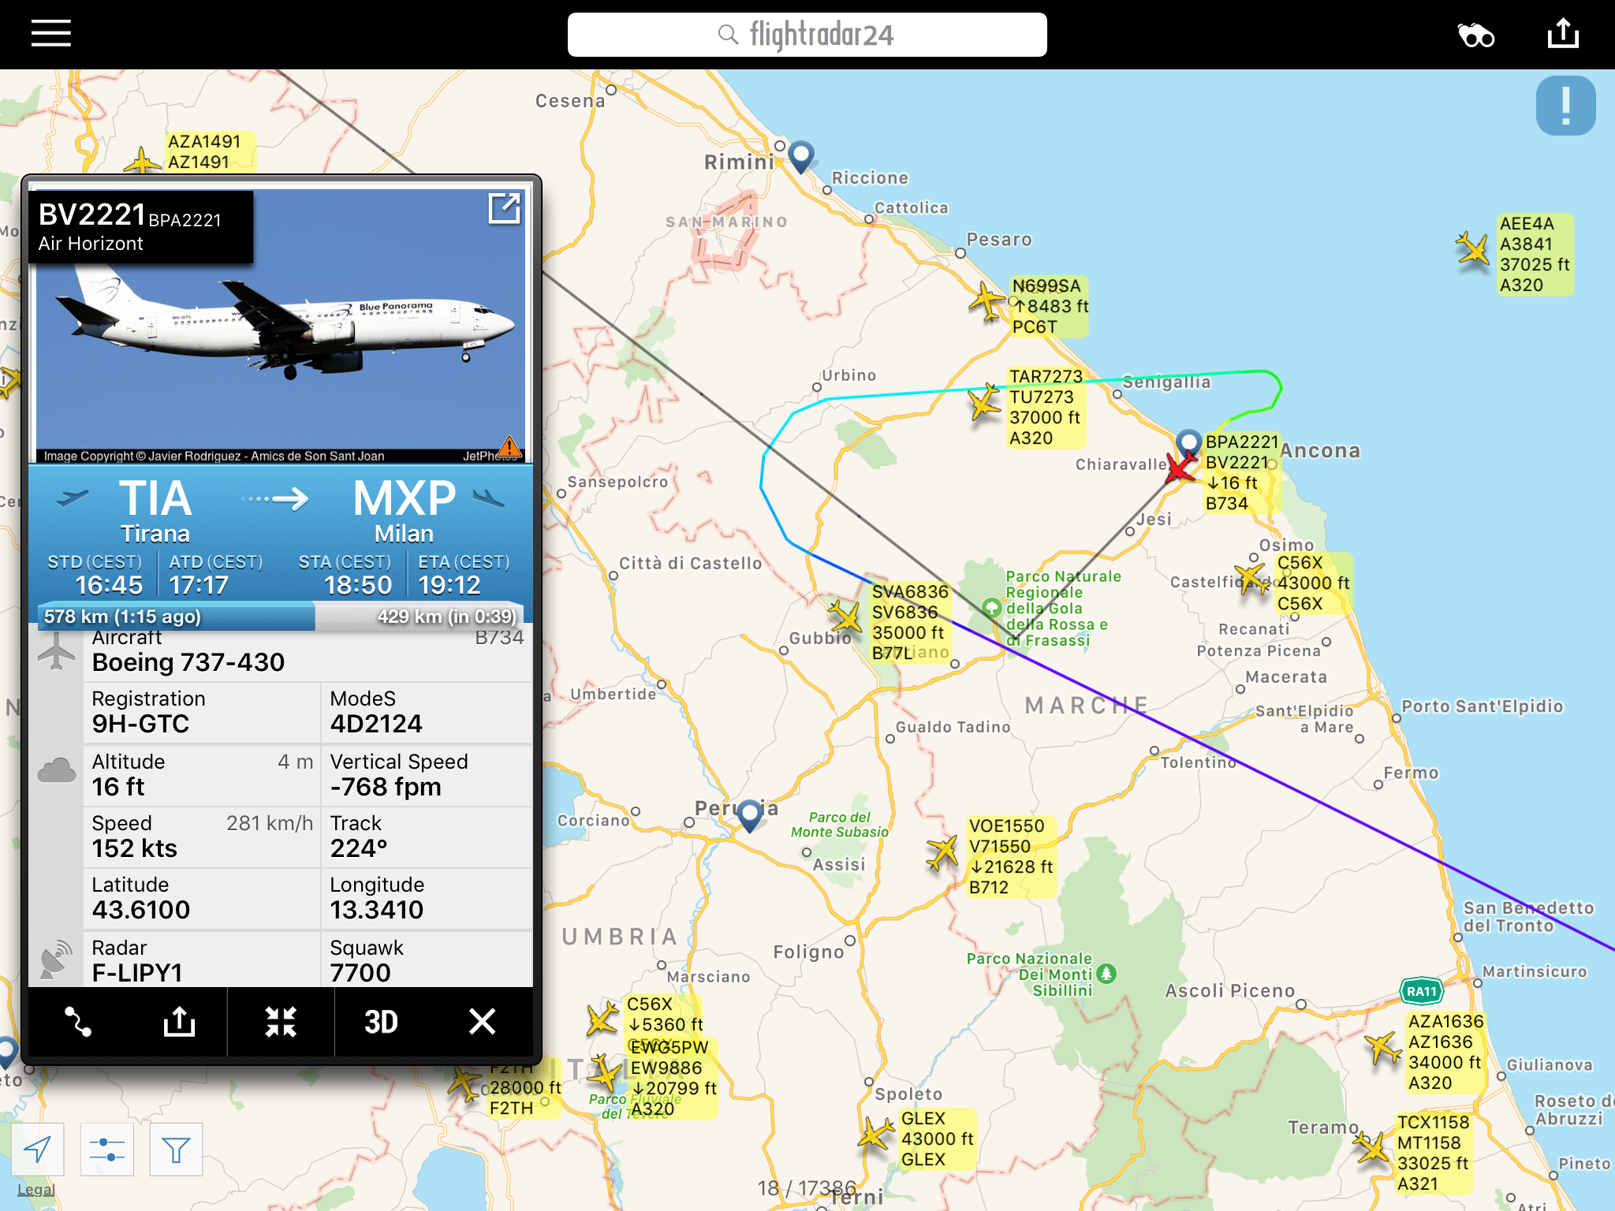Open the blue alert exclamation icon
Screen dimensions: 1615x1211
(1565, 106)
